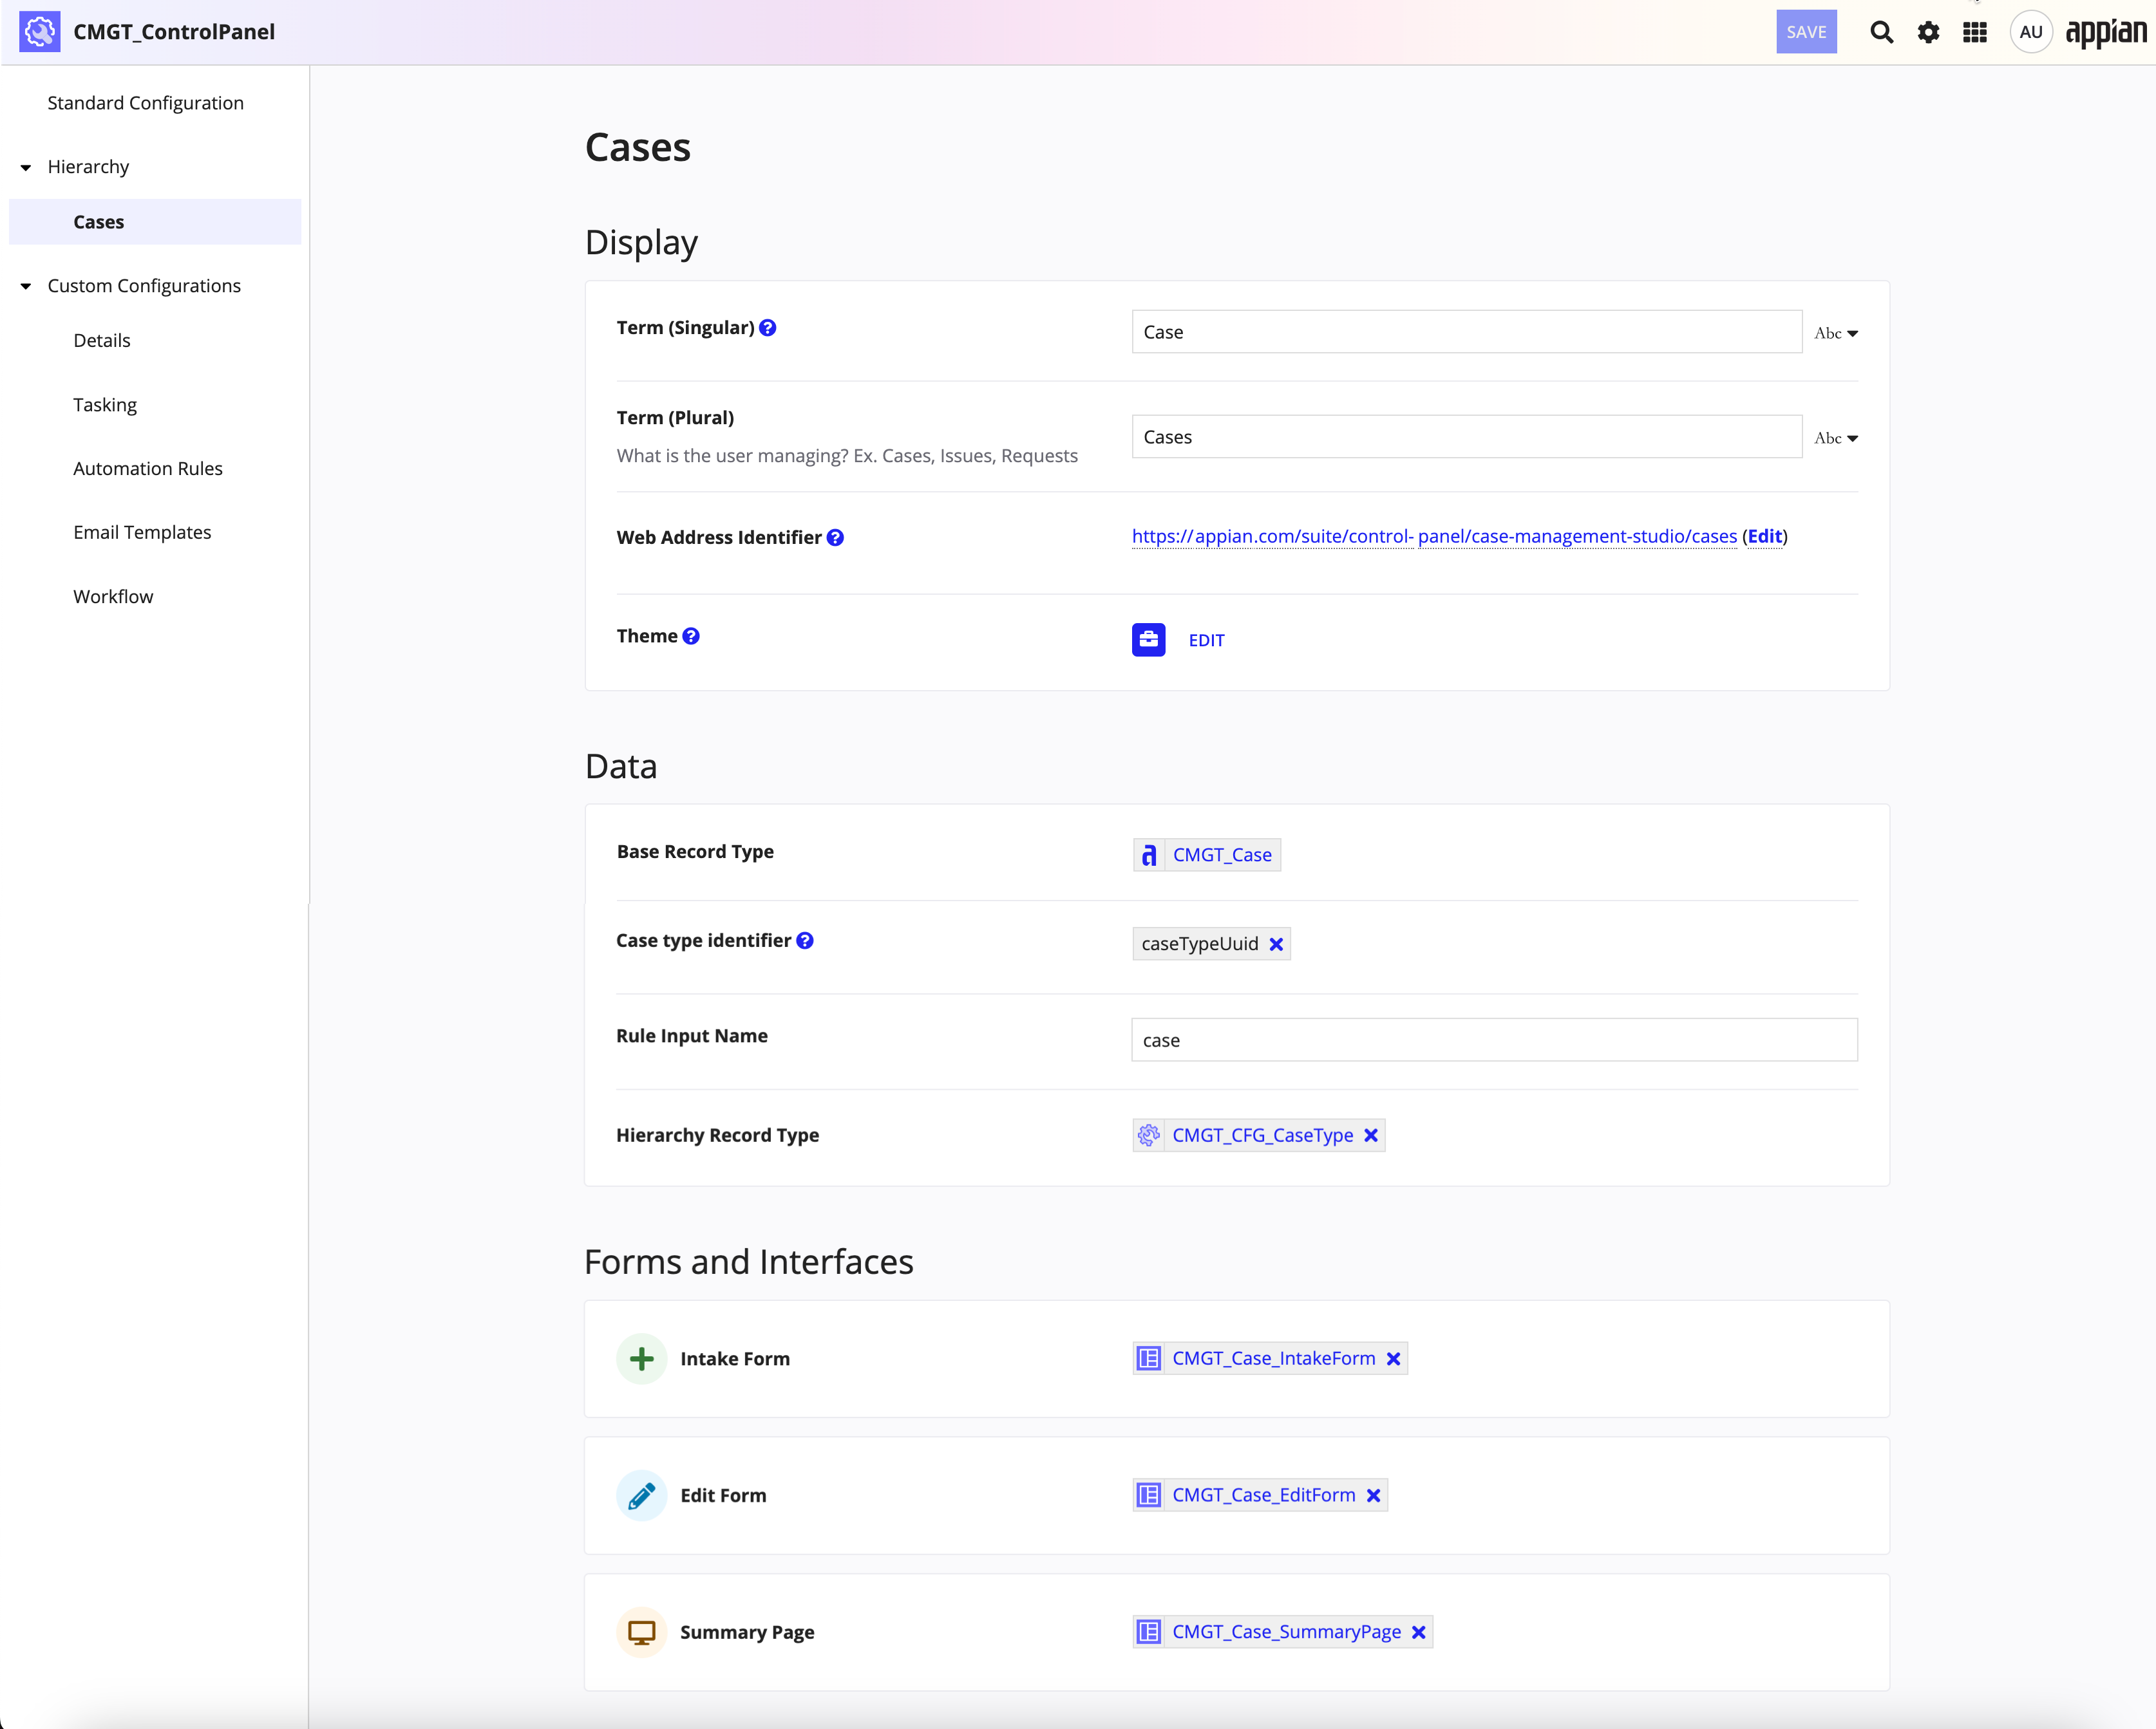2156x1729 pixels.
Task: Click the Term (Plural) input field
Action: (x=1466, y=436)
